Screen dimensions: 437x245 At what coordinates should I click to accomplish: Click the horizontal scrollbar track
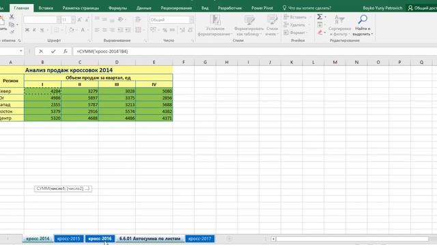tap(352, 239)
